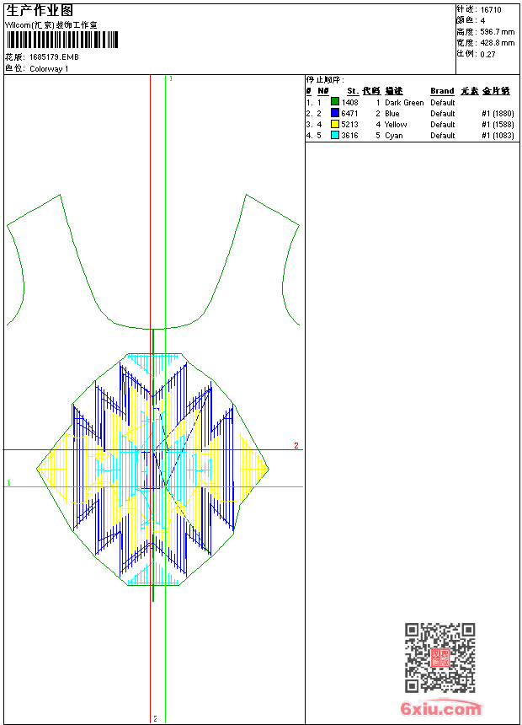The image size is (522, 725).
Task: Click sequin value '#1 (1588)'
Action: pyautogui.click(x=498, y=125)
